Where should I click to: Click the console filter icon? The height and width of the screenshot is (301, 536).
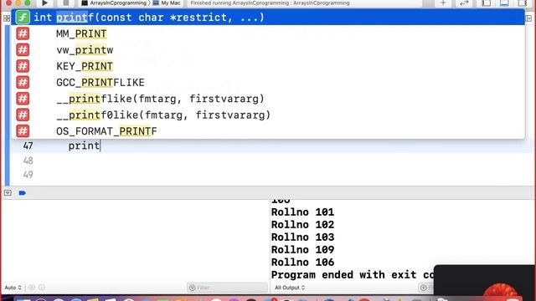pos(424,288)
